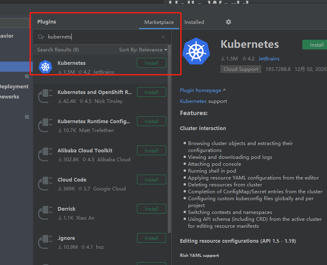Select Kubernetes Runtime Config plugin icon
This screenshot has width=327, height=265.
click(45, 125)
